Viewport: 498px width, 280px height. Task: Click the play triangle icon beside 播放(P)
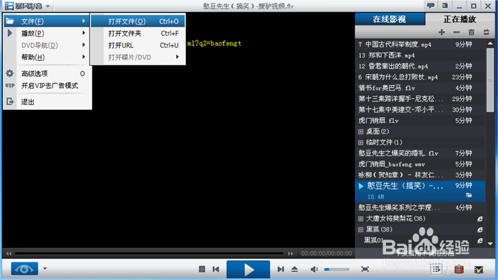[10, 33]
